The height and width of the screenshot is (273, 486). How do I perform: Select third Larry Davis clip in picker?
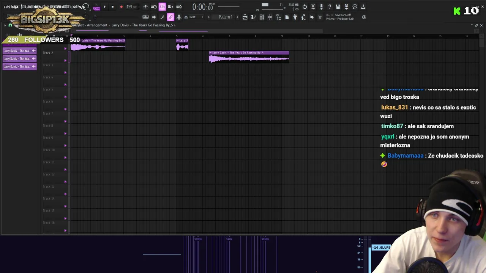coord(19,67)
